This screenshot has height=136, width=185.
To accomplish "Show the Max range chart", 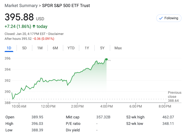I will pos(118,48).
